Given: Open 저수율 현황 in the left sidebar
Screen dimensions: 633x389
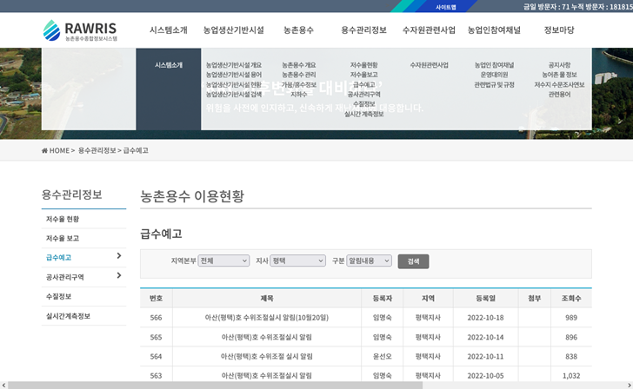Looking at the screenshot, I should tap(63, 219).
